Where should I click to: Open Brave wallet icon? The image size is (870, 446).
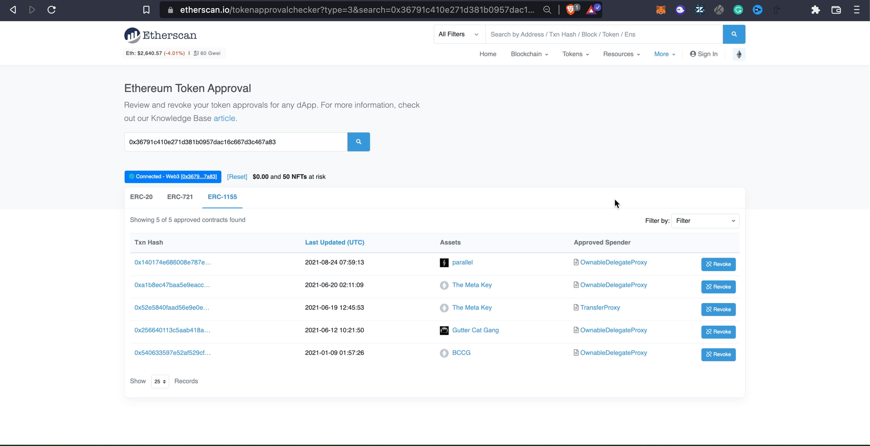click(836, 10)
